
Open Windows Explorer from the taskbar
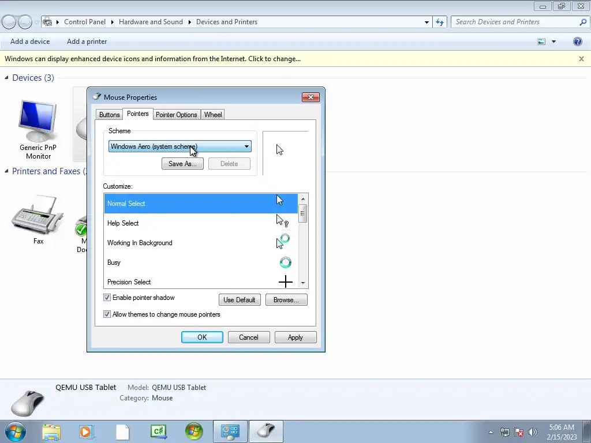point(51,432)
